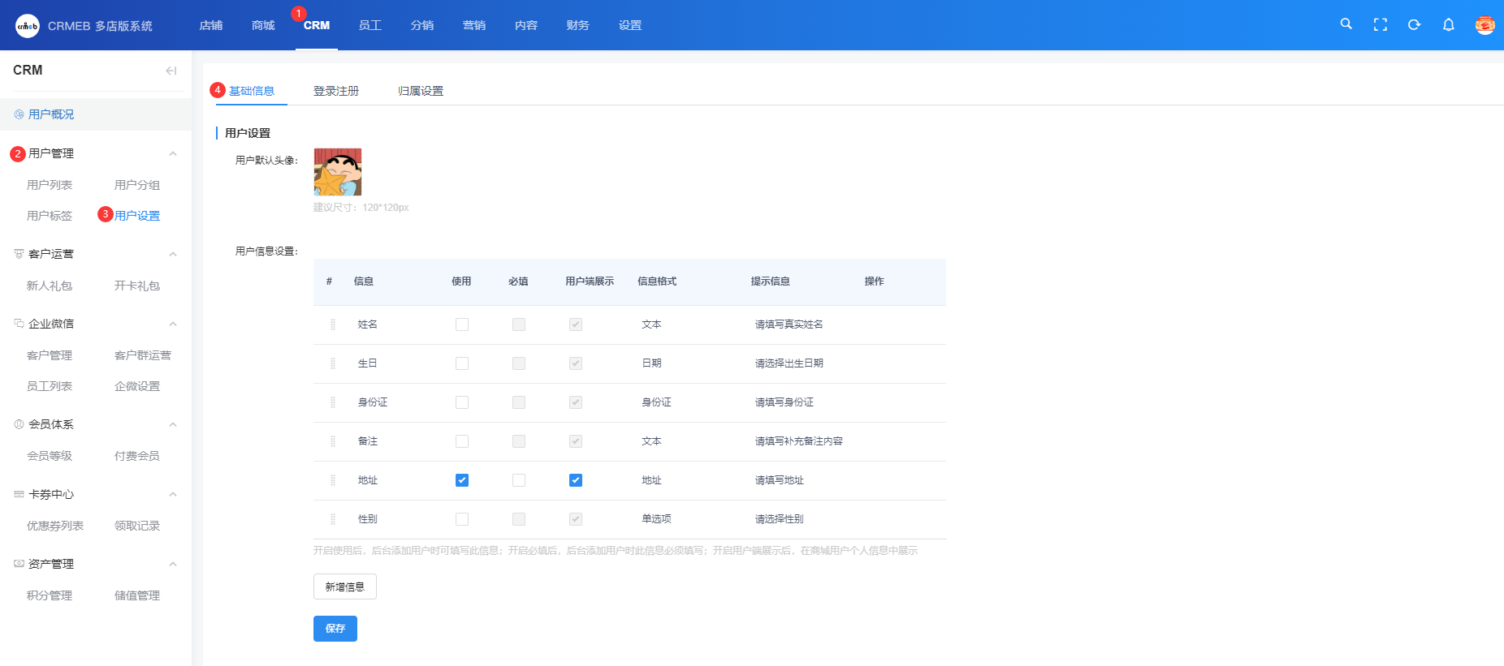Collapse the 会员体系 sidebar group
Image resolution: width=1504 pixels, height=666 pixels.
pos(173,424)
